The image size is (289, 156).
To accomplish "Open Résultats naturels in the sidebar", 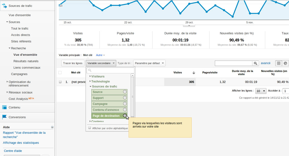I will click(26, 61).
